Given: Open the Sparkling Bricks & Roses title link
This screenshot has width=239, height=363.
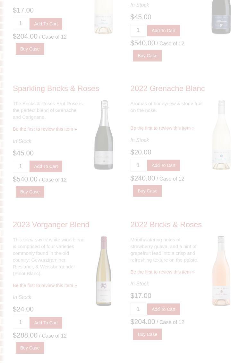Looking at the screenshot, I should coord(56,88).
